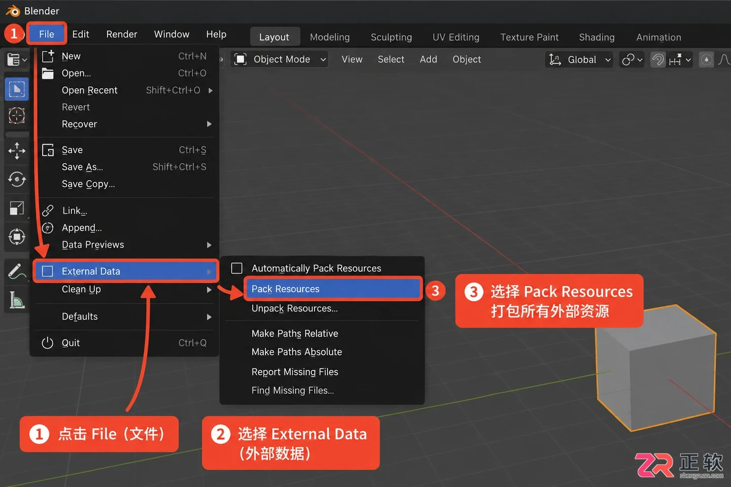The image size is (731, 487).
Task: Open the pivot point dropdown
Action: pyautogui.click(x=632, y=60)
